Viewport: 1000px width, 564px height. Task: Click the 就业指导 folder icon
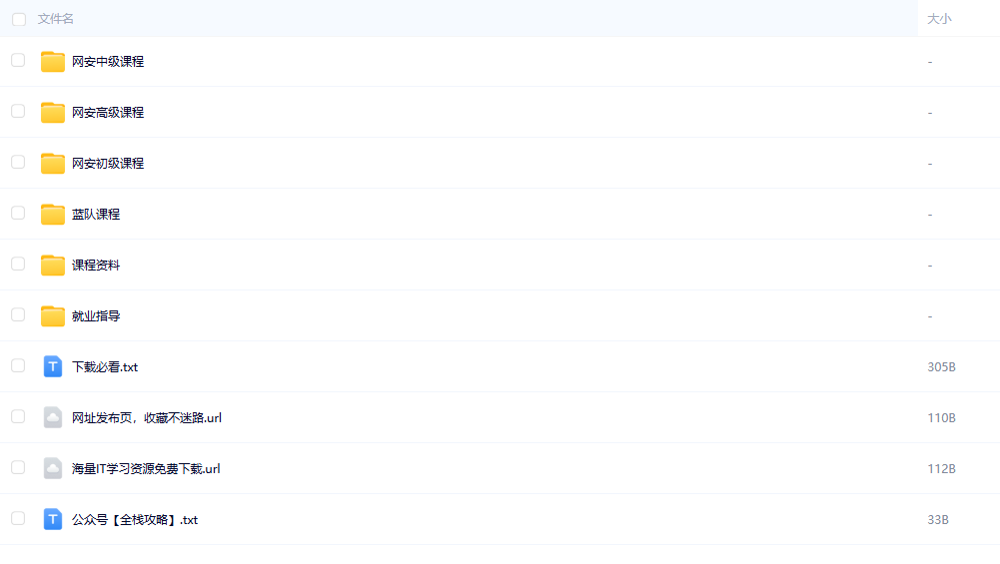[x=53, y=316]
